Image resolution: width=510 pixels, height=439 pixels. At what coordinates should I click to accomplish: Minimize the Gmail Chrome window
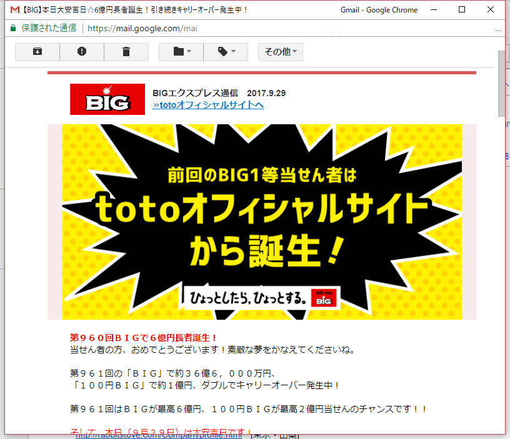point(434,10)
